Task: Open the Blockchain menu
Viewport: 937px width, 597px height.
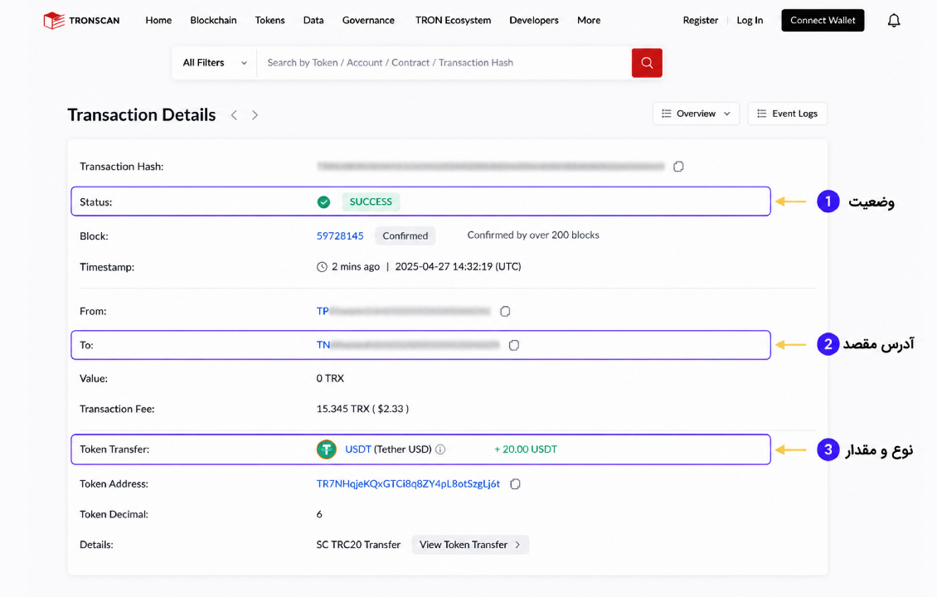Action: tap(213, 21)
